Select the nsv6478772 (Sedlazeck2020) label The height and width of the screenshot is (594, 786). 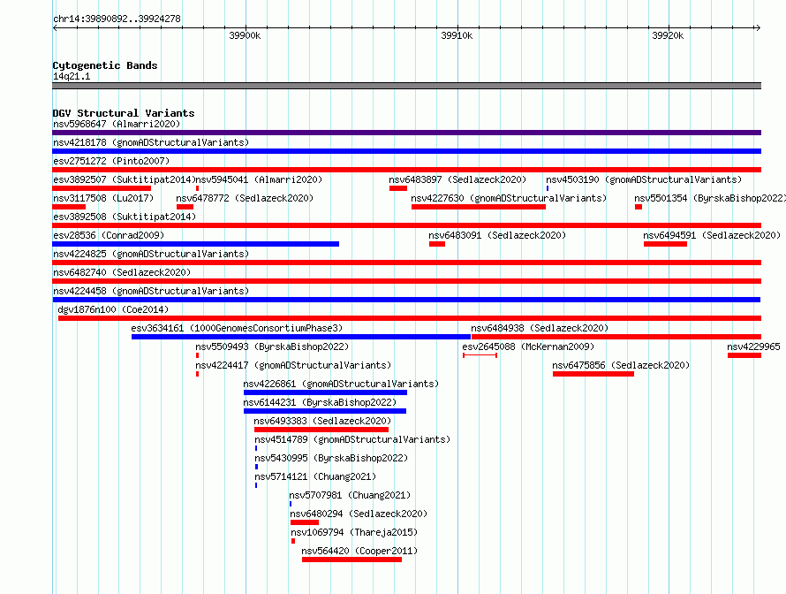(245, 198)
